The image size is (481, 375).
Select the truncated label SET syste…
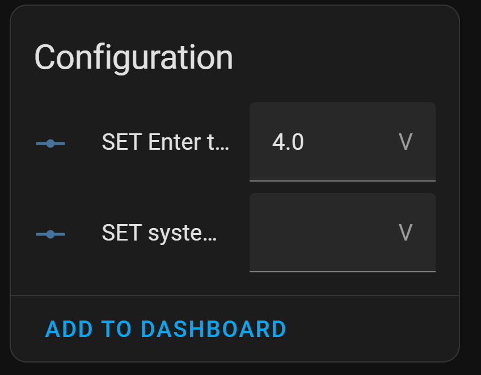pyautogui.click(x=159, y=233)
